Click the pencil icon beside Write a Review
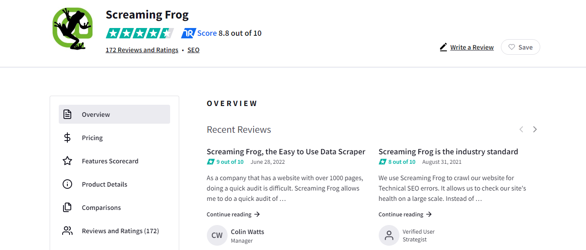 [443, 47]
